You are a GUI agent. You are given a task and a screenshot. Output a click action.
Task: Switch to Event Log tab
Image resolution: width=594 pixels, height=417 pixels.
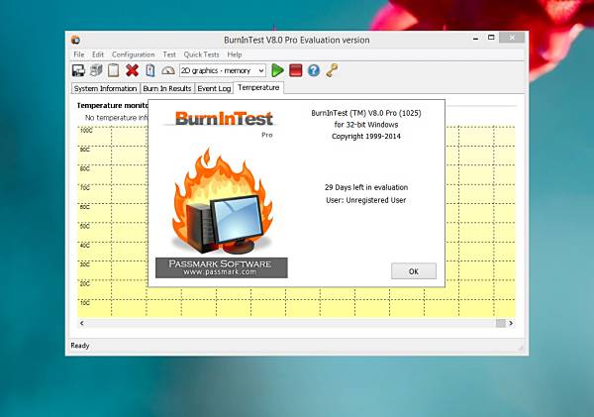click(x=214, y=88)
